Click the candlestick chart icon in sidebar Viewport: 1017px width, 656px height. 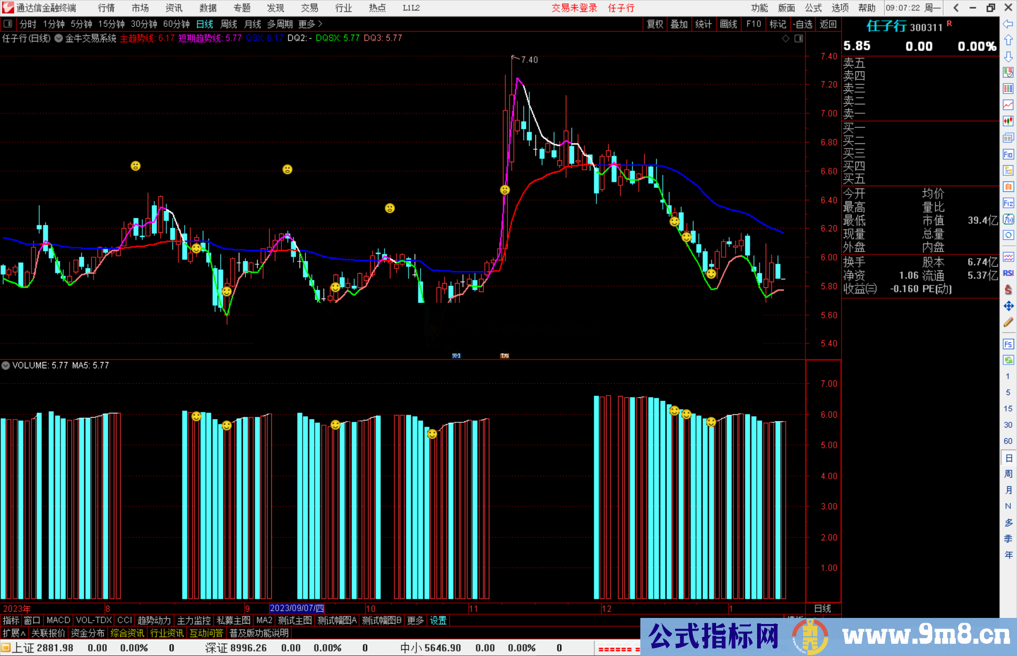[1008, 121]
